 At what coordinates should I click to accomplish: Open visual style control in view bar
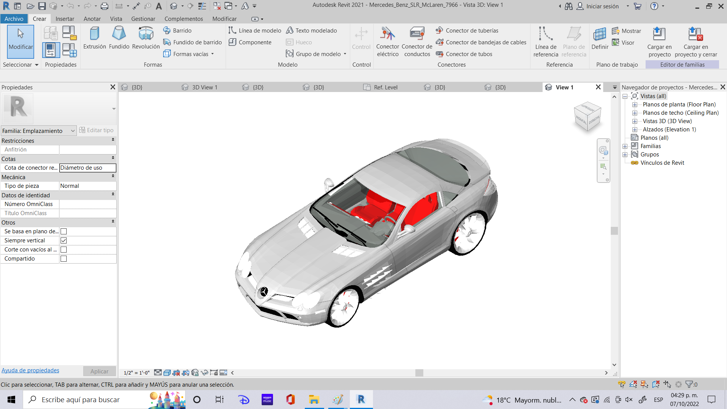pos(167,373)
